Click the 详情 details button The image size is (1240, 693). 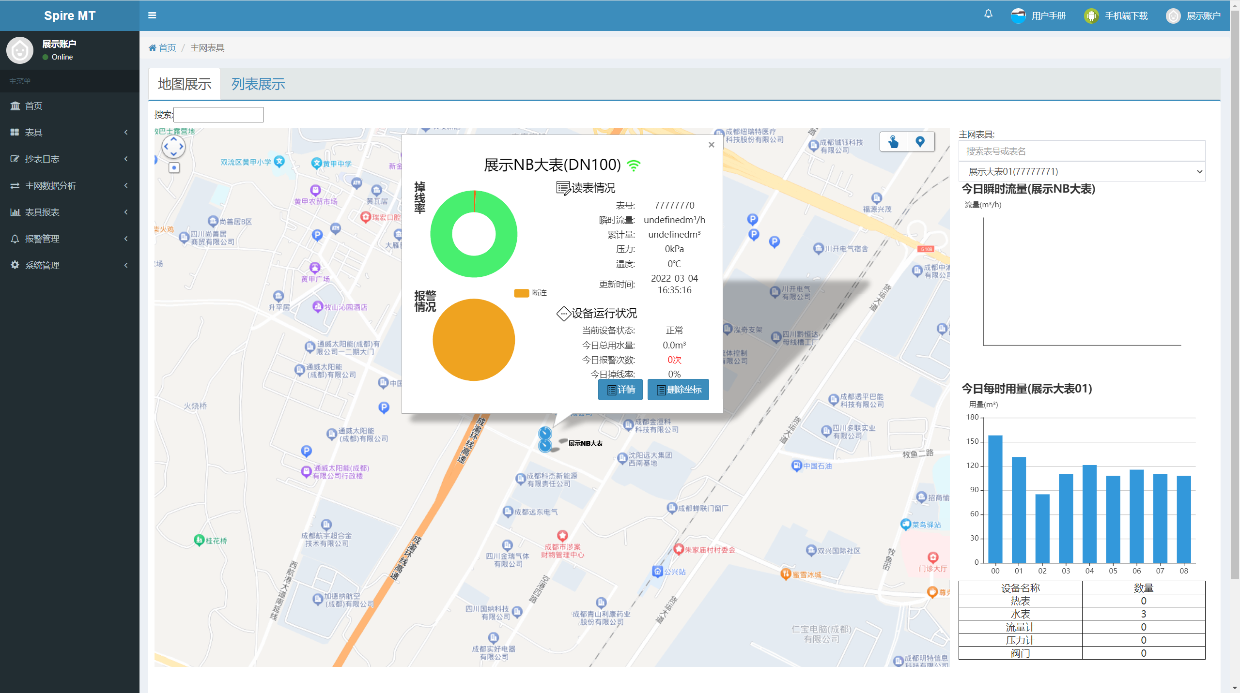[620, 390]
